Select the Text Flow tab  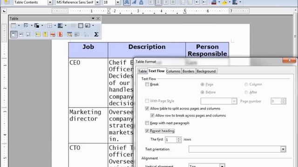(x=156, y=71)
